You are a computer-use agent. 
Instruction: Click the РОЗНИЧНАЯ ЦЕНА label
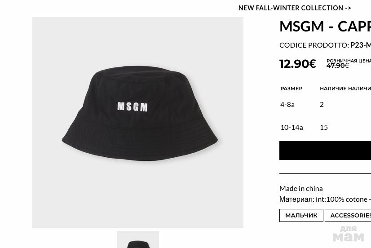(349, 61)
